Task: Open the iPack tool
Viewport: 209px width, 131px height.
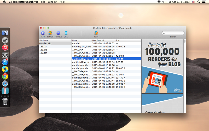Action: [x=96, y=33]
